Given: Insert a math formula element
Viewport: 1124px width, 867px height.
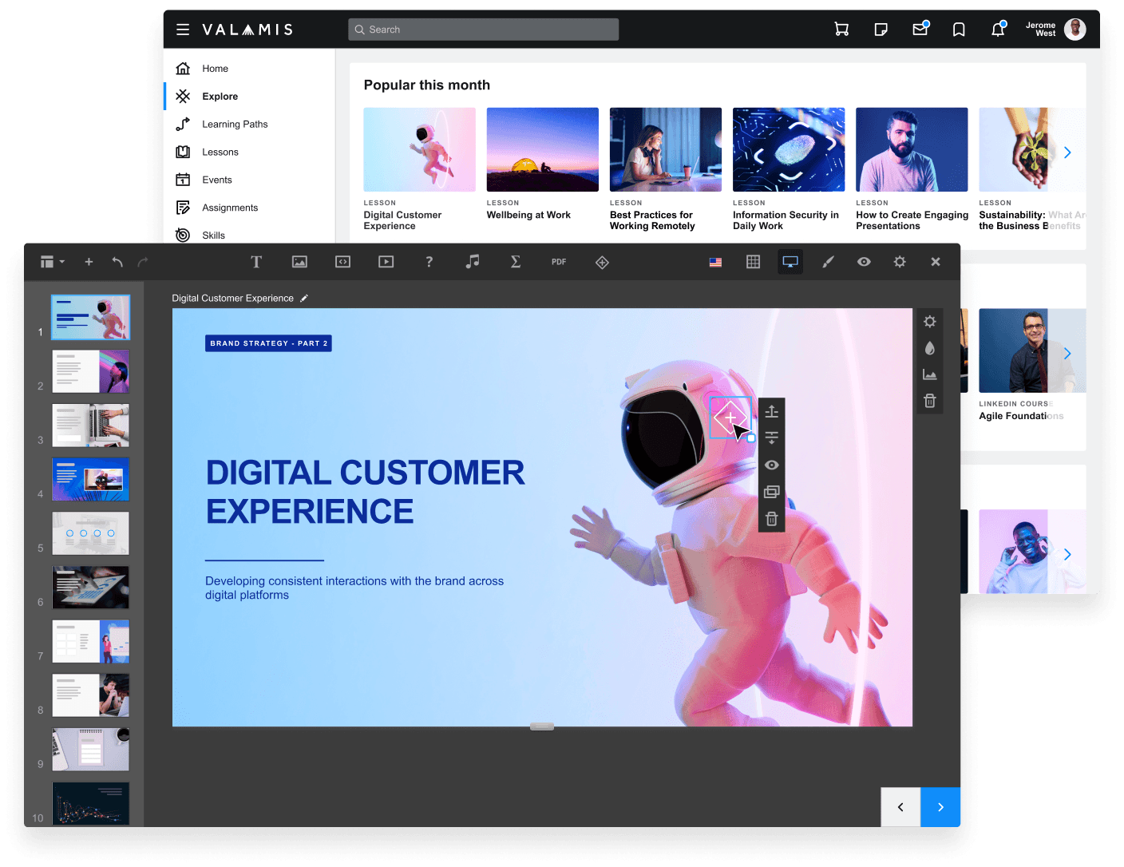Looking at the screenshot, I should coord(516,262).
